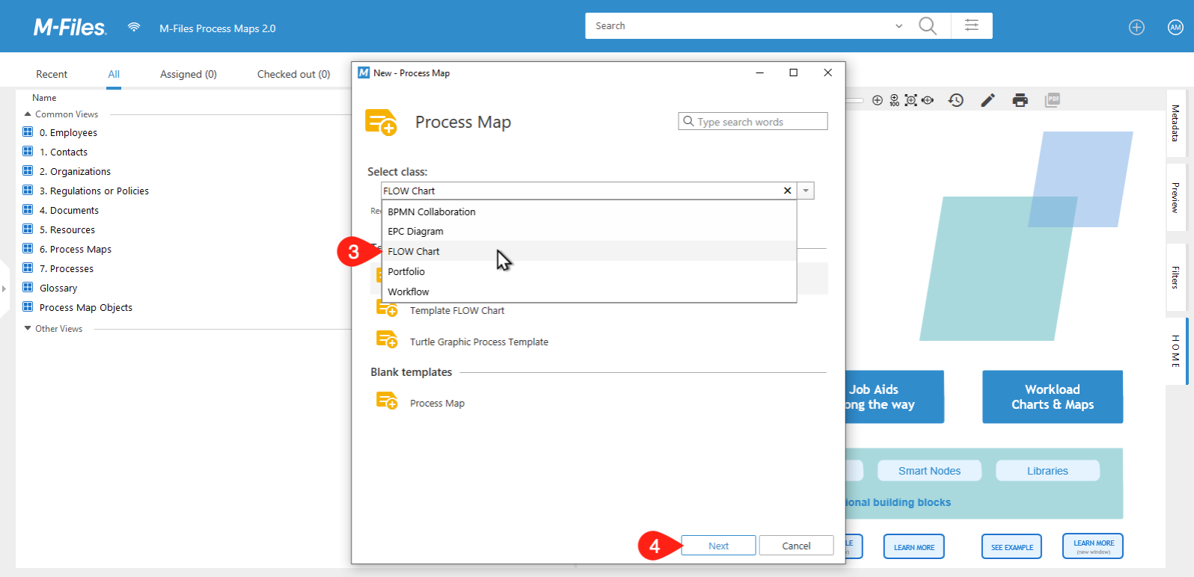The image size is (1194, 577).
Task: Click the pencil edit icon
Action: pyautogui.click(x=988, y=100)
